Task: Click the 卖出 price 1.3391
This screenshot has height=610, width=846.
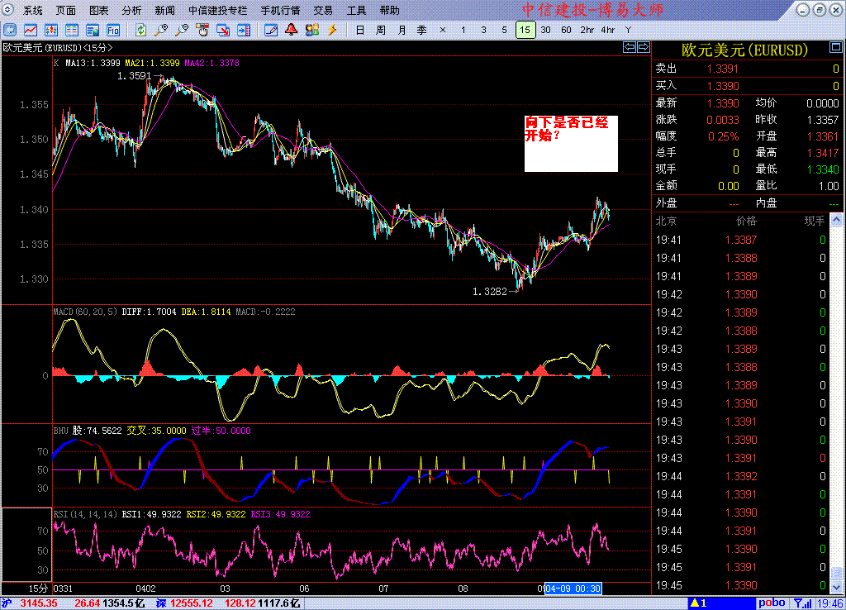Action: pos(722,69)
